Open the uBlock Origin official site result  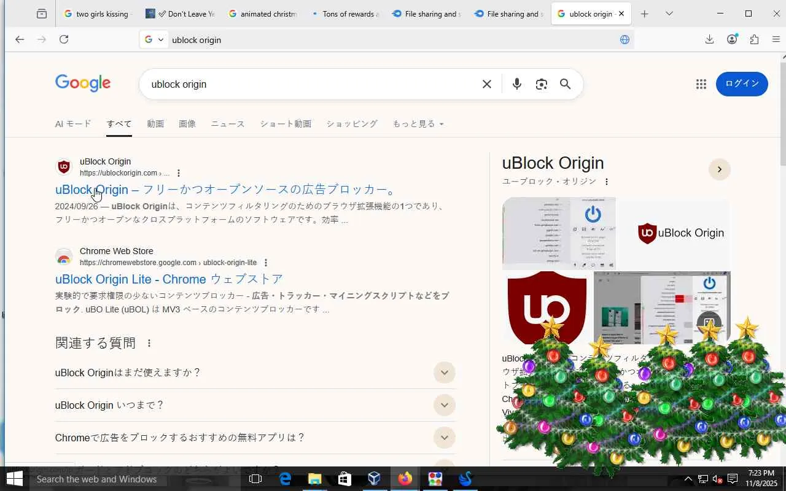(x=227, y=190)
